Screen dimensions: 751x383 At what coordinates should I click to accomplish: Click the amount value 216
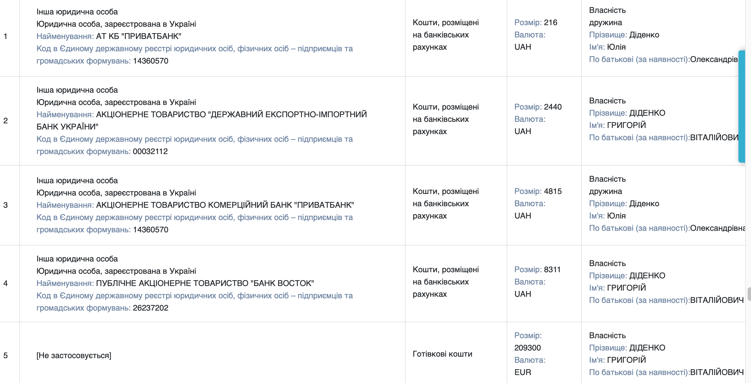point(551,22)
